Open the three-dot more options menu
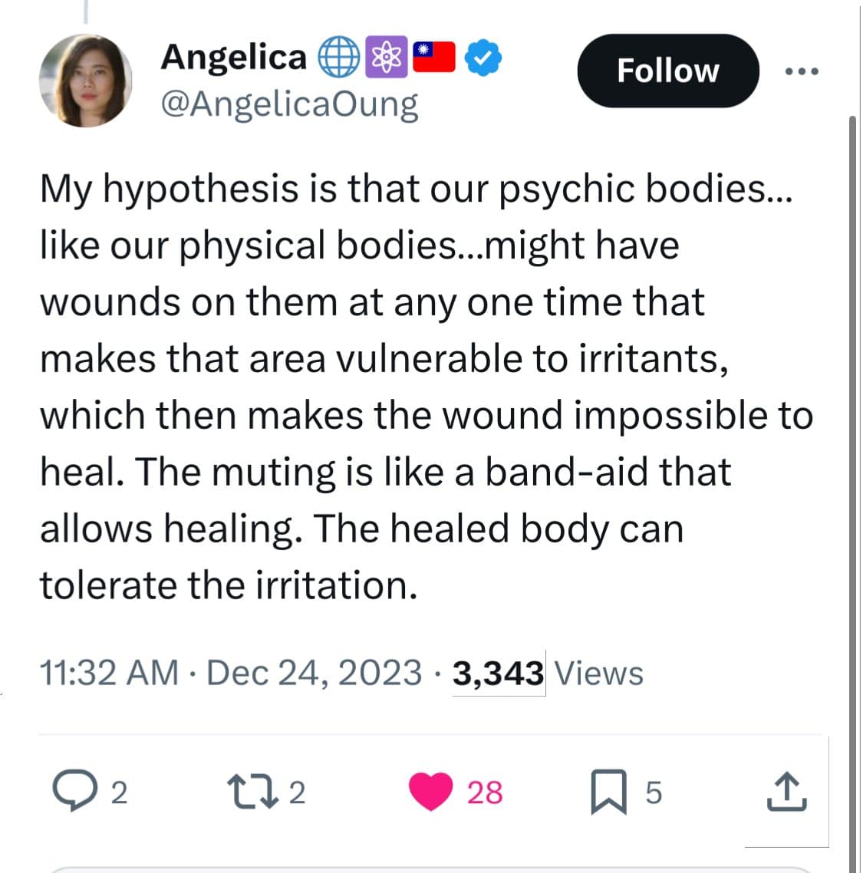 801,71
